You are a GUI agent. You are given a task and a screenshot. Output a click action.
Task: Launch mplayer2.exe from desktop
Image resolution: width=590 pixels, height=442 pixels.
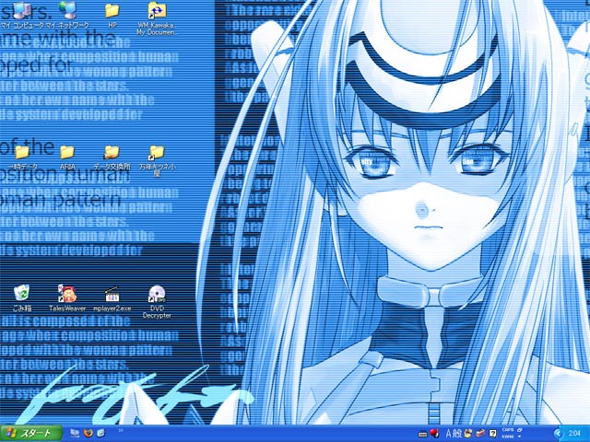[112, 298]
